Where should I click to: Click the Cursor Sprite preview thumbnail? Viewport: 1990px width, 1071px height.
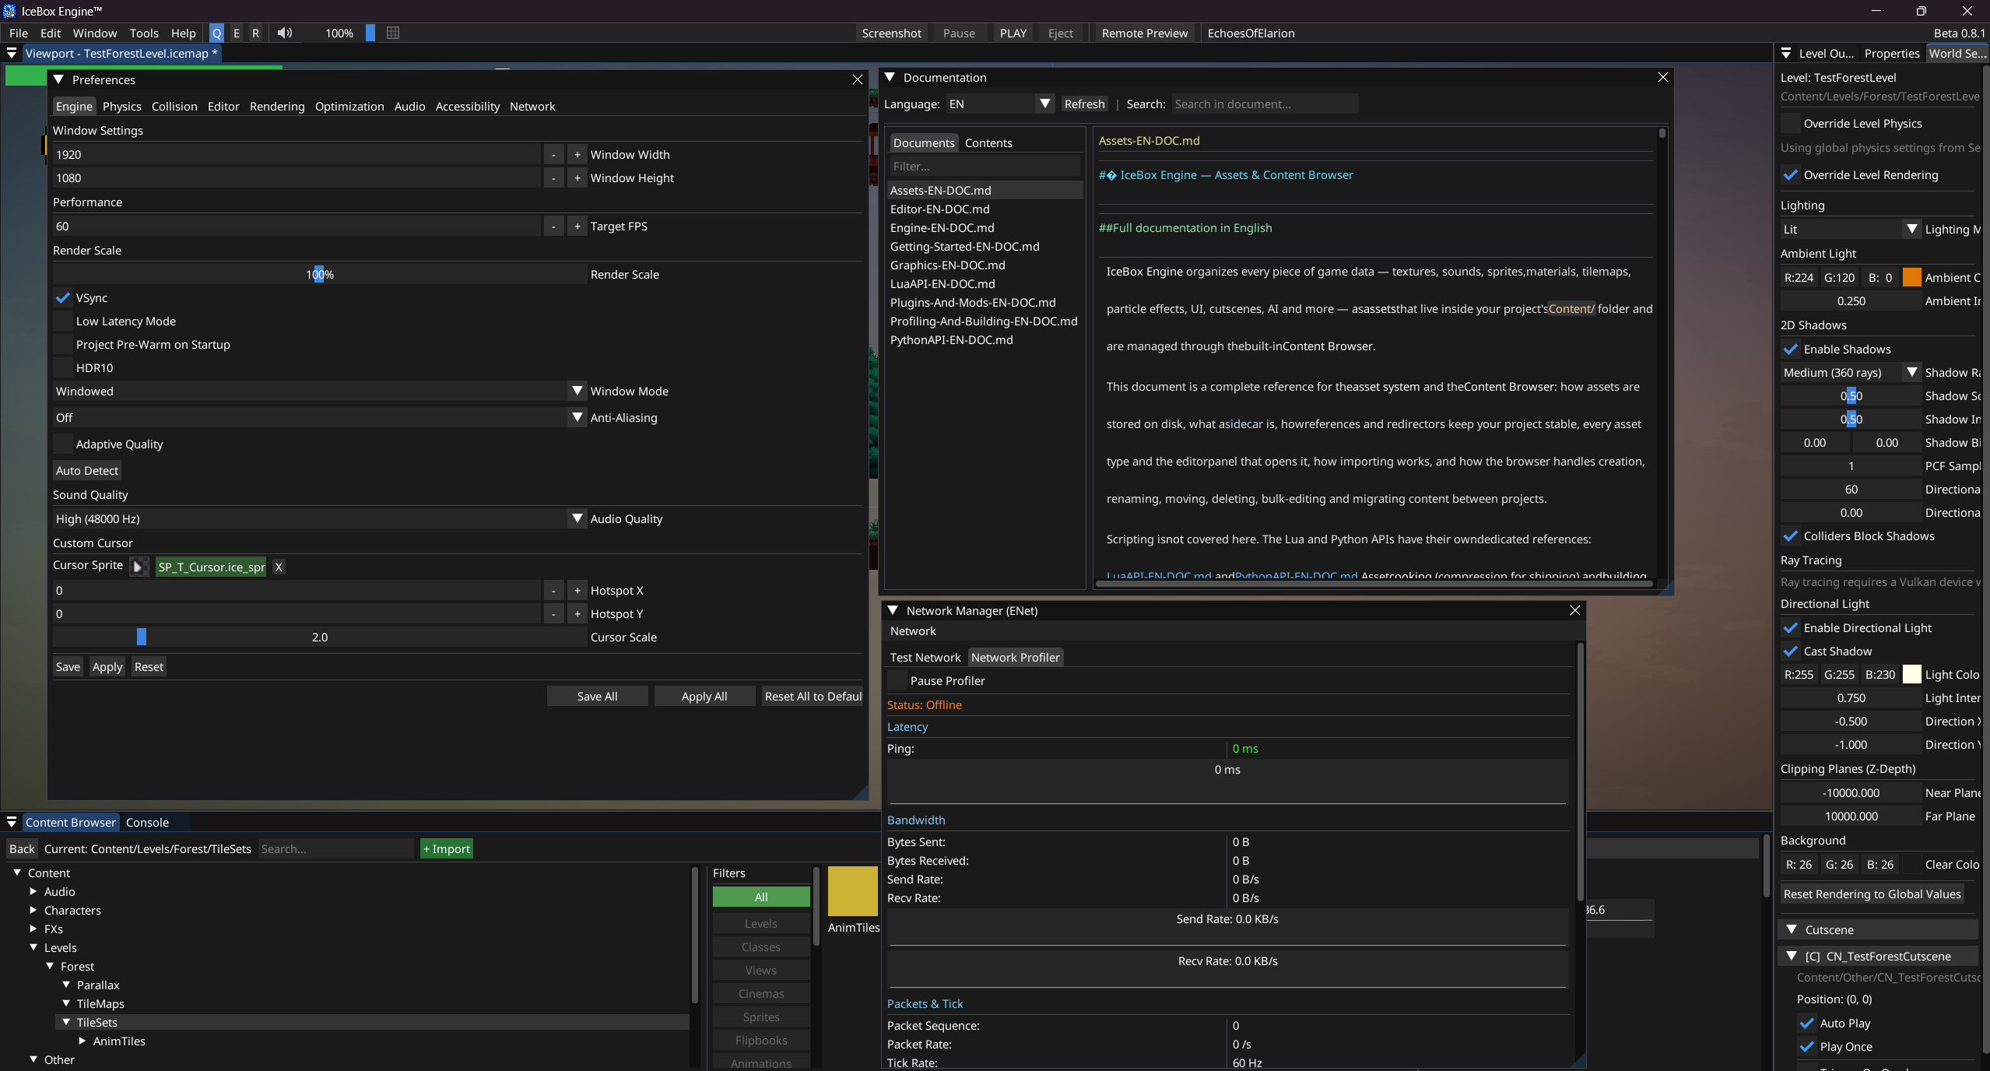tap(139, 567)
